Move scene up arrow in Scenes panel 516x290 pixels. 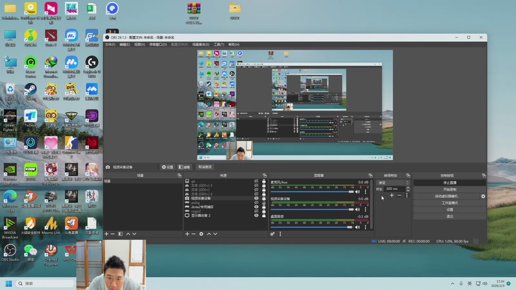point(128,234)
